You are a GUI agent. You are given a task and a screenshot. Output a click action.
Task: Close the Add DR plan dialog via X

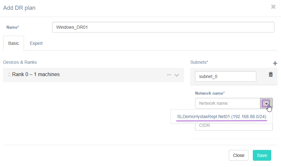point(273,7)
